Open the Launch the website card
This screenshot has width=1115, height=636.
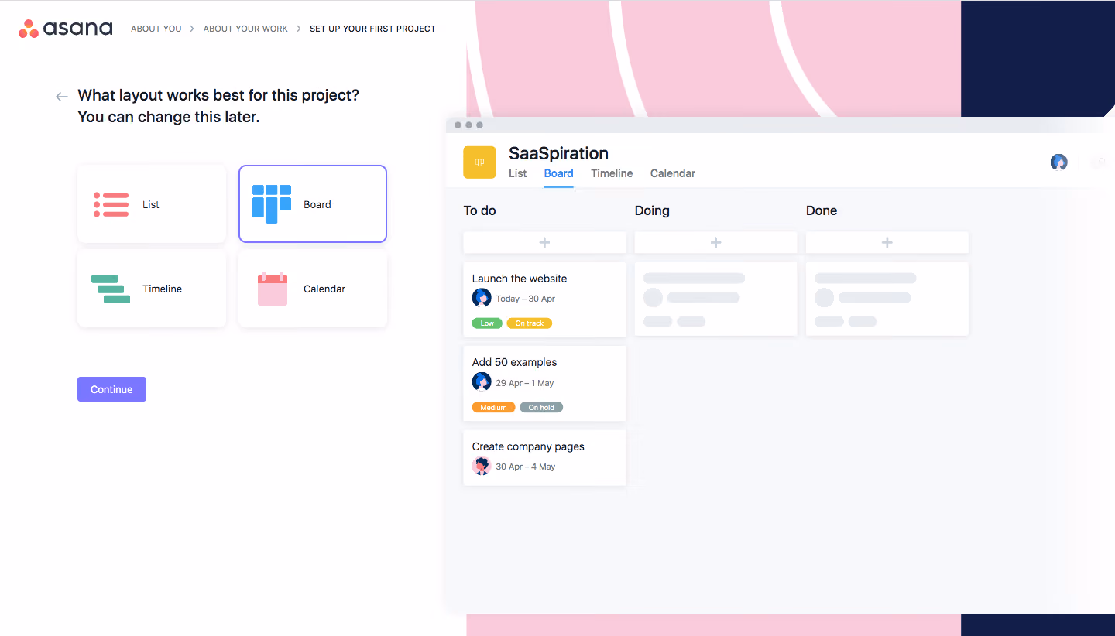click(x=544, y=299)
